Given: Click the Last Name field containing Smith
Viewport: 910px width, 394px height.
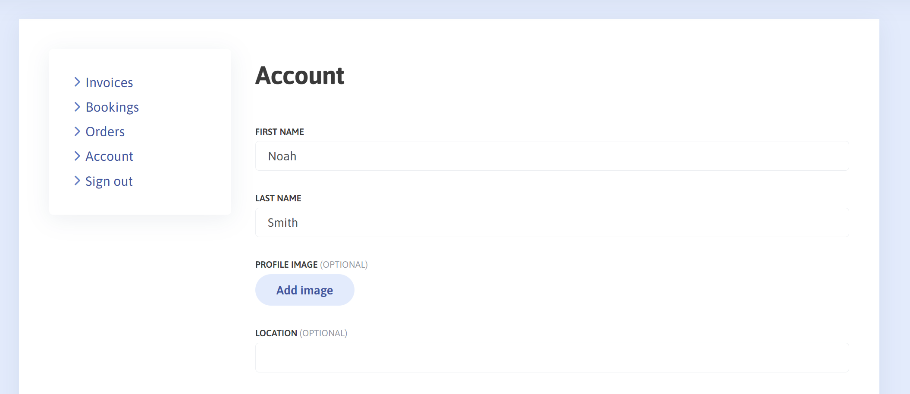Looking at the screenshot, I should 552,222.
